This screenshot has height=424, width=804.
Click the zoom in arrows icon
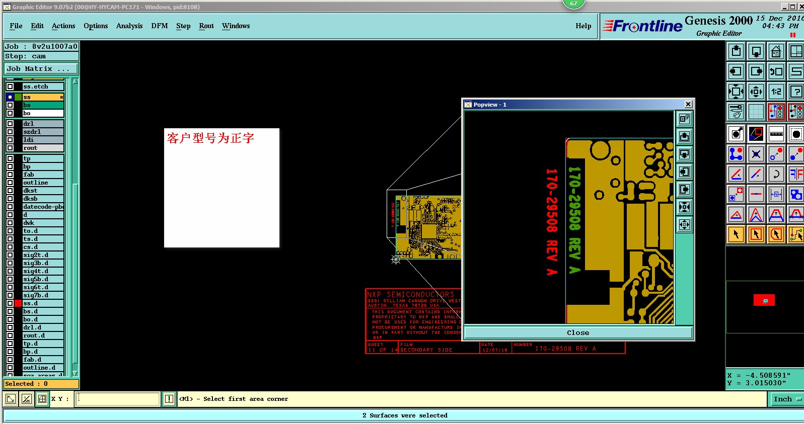click(x=736, y=92)
